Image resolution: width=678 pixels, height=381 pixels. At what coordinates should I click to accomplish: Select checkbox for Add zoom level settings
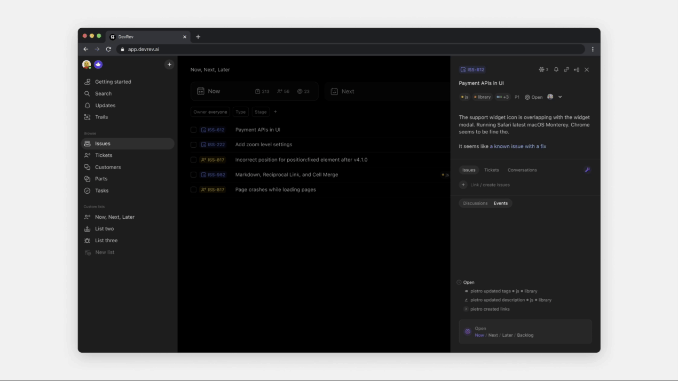(193, 145)
